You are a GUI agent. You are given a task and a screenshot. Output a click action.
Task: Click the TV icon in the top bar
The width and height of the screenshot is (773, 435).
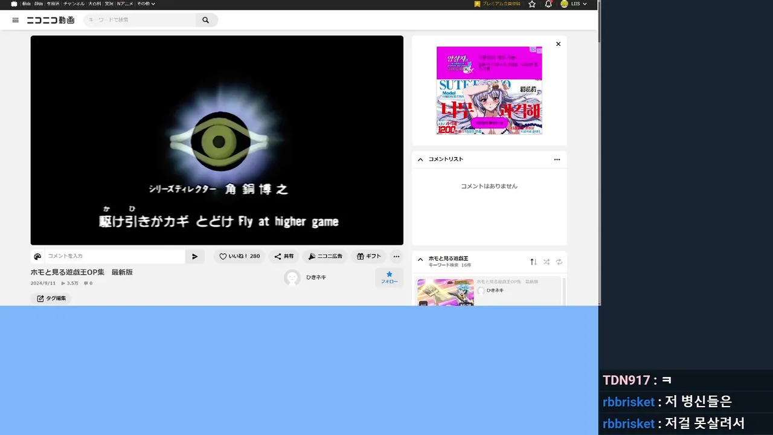(x=14, y=4)
